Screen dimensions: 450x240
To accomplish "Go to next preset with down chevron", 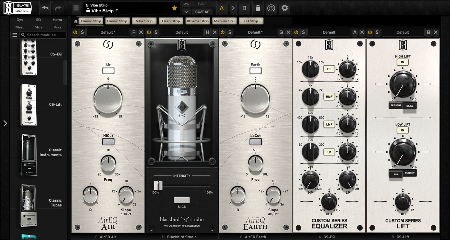I will pos(186,12).
